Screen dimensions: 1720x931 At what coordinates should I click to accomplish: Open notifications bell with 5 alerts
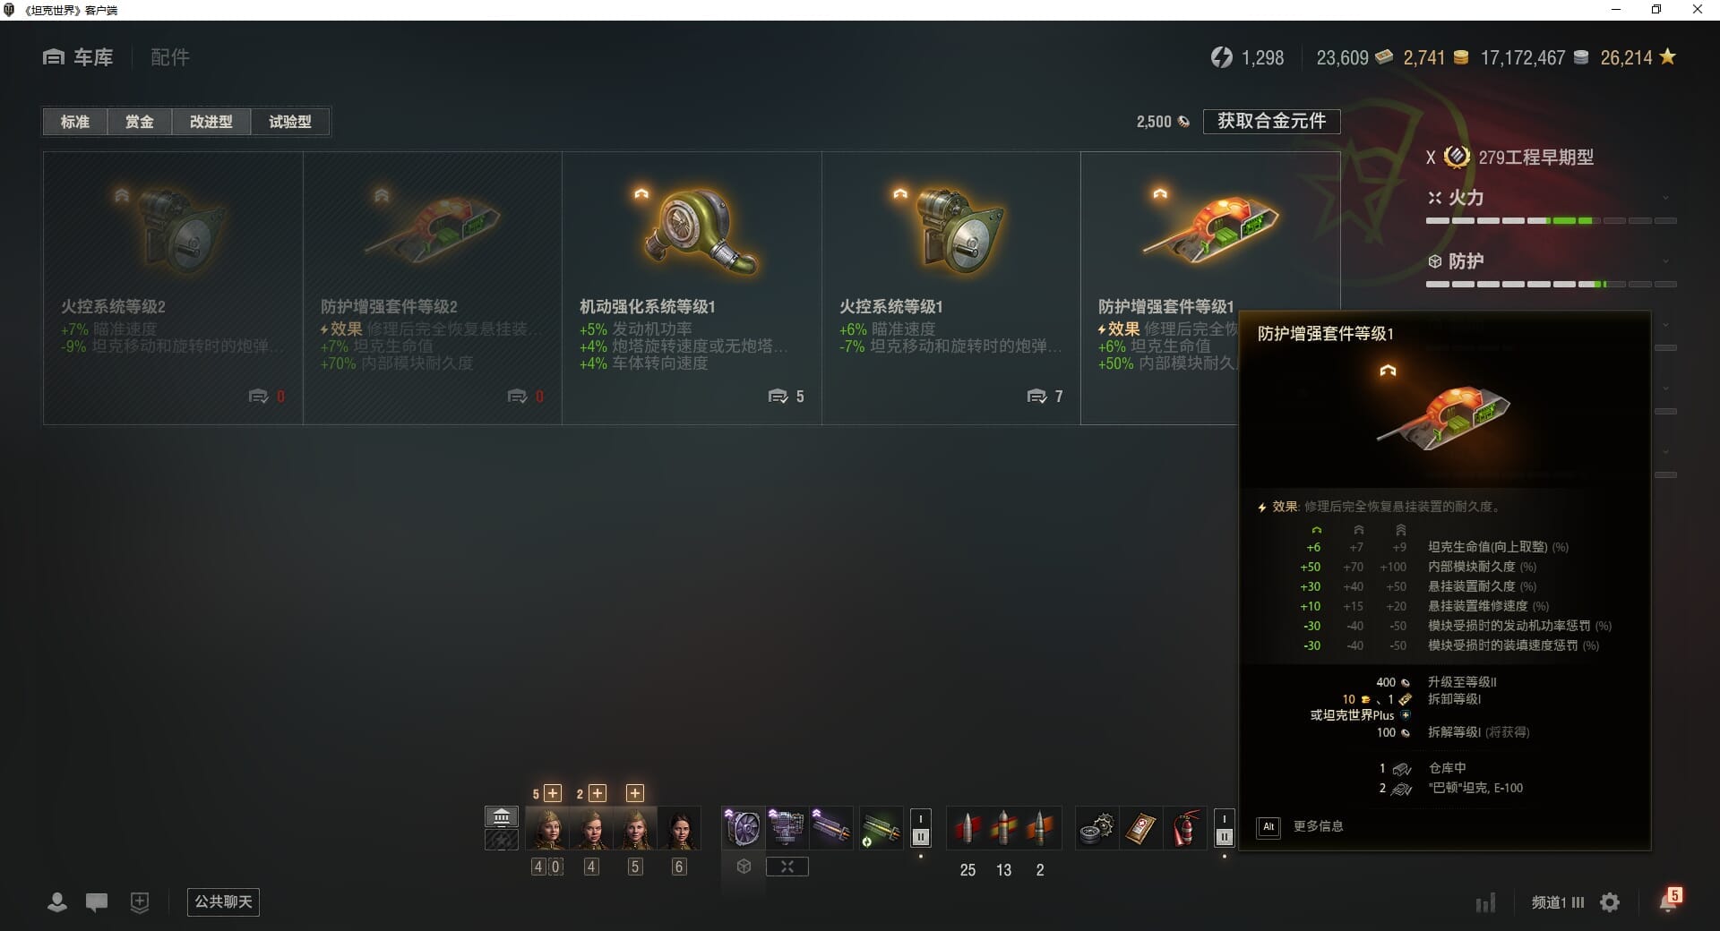[1670, 901]
